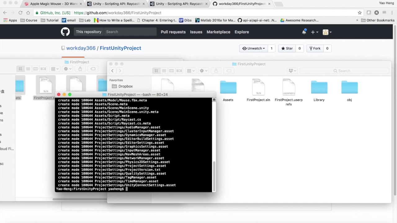This screenshot has width=397, height=223.
Task: Open the Explore link
Action: 242,32
